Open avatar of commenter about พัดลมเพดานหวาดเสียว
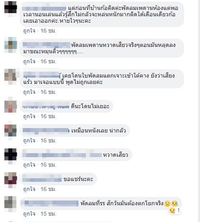 point(11,45)
